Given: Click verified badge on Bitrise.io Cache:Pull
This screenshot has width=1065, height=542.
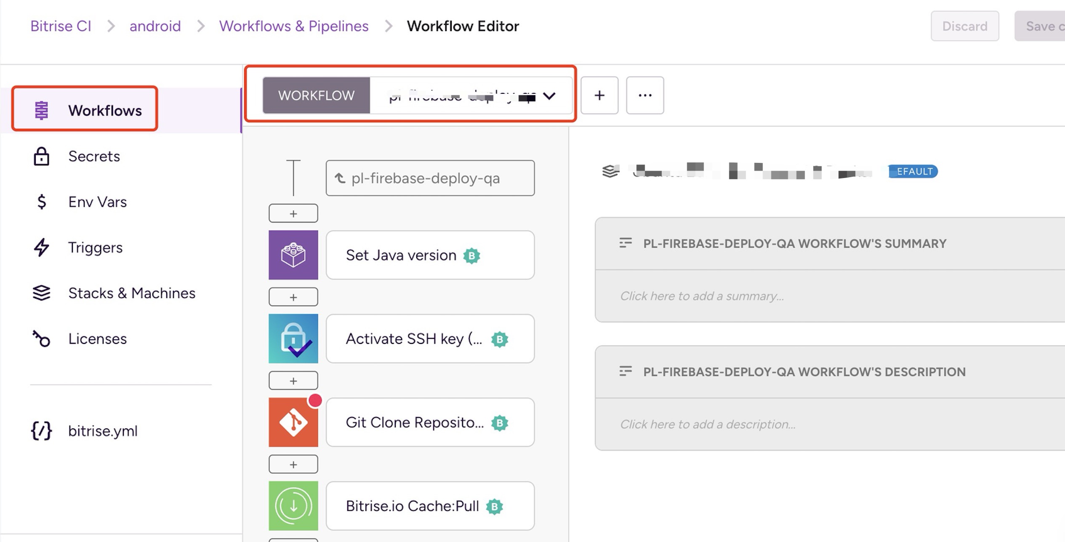Looking at the screenshot, I should click(494, 507).
